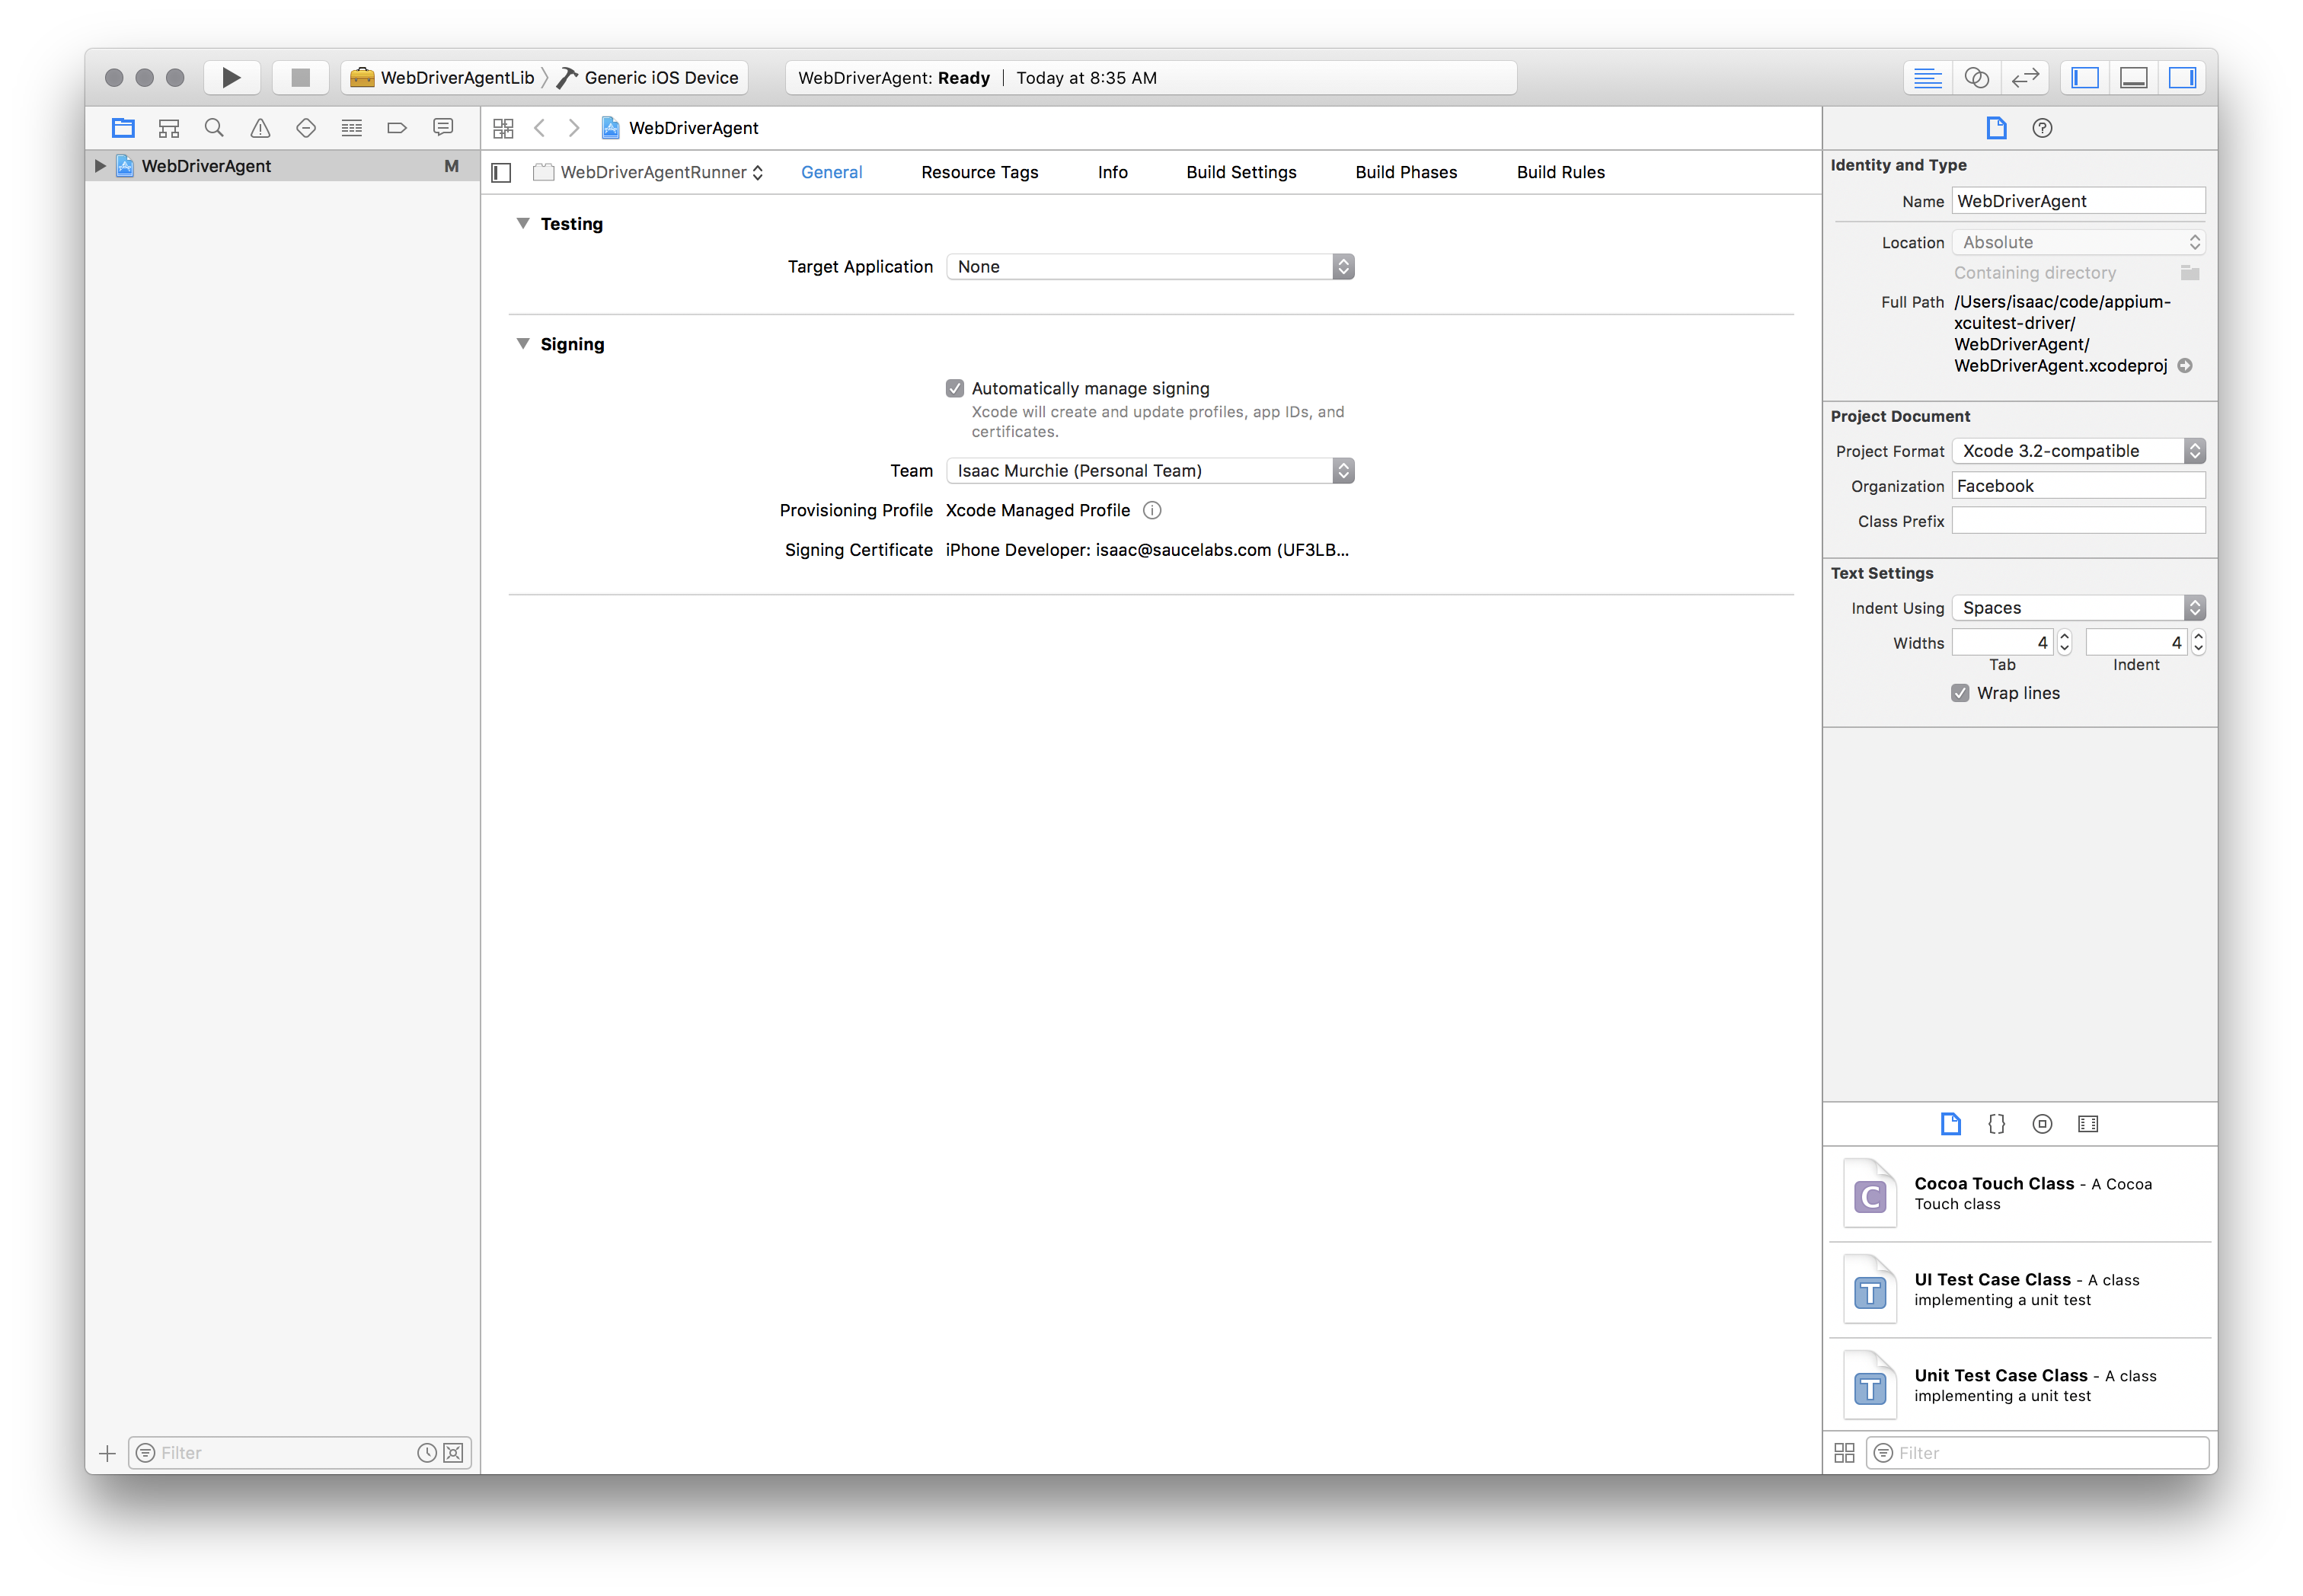The image size is (2303, 1596).
Task: Switch to Build Settings tab
Action: [x=1241, y=171]
